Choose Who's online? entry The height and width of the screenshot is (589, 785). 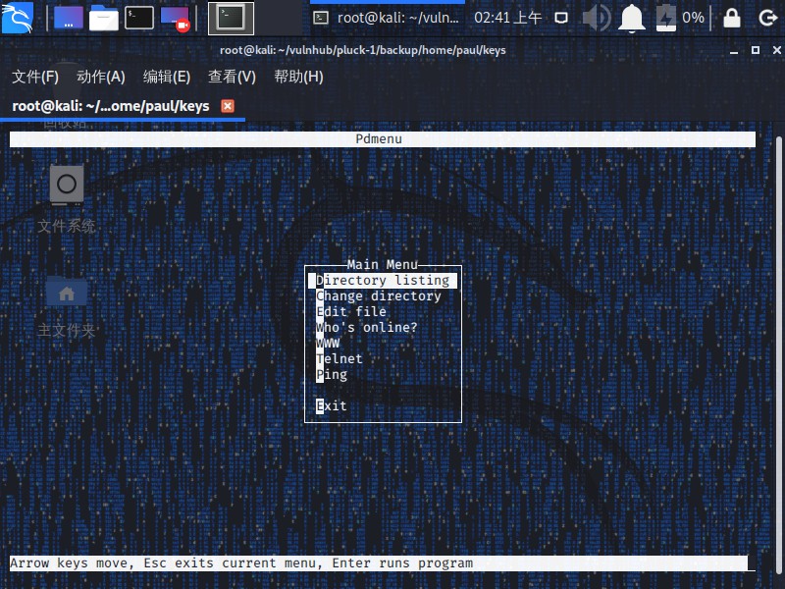[x=366, y=328]
